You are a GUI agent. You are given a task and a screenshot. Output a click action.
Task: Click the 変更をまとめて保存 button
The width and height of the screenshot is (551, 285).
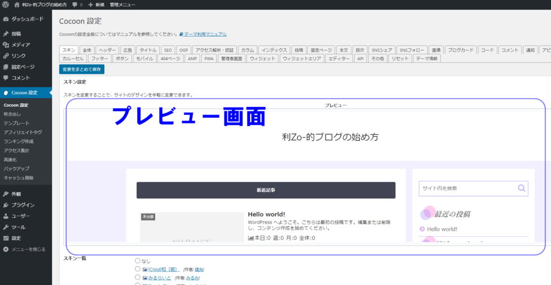pos(82,69)
